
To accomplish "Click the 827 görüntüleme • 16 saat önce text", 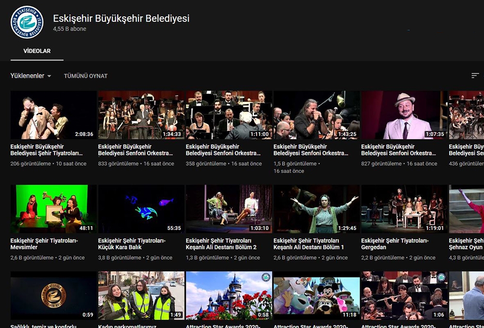I will 399,164.
